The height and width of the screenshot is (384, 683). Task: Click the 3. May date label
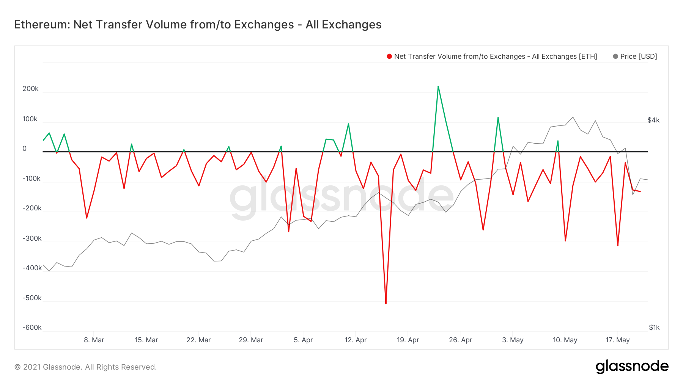(513, 340)
